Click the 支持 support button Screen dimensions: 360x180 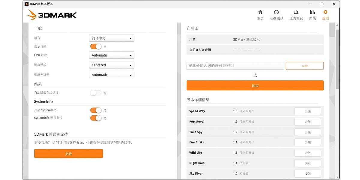(68, 153)
